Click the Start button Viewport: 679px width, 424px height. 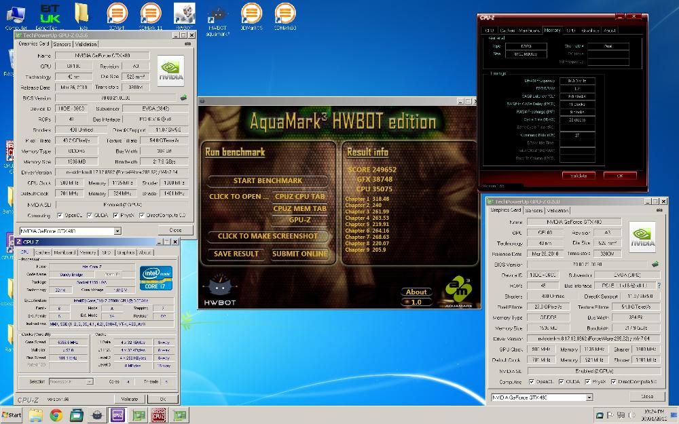[x=12, y=415]
